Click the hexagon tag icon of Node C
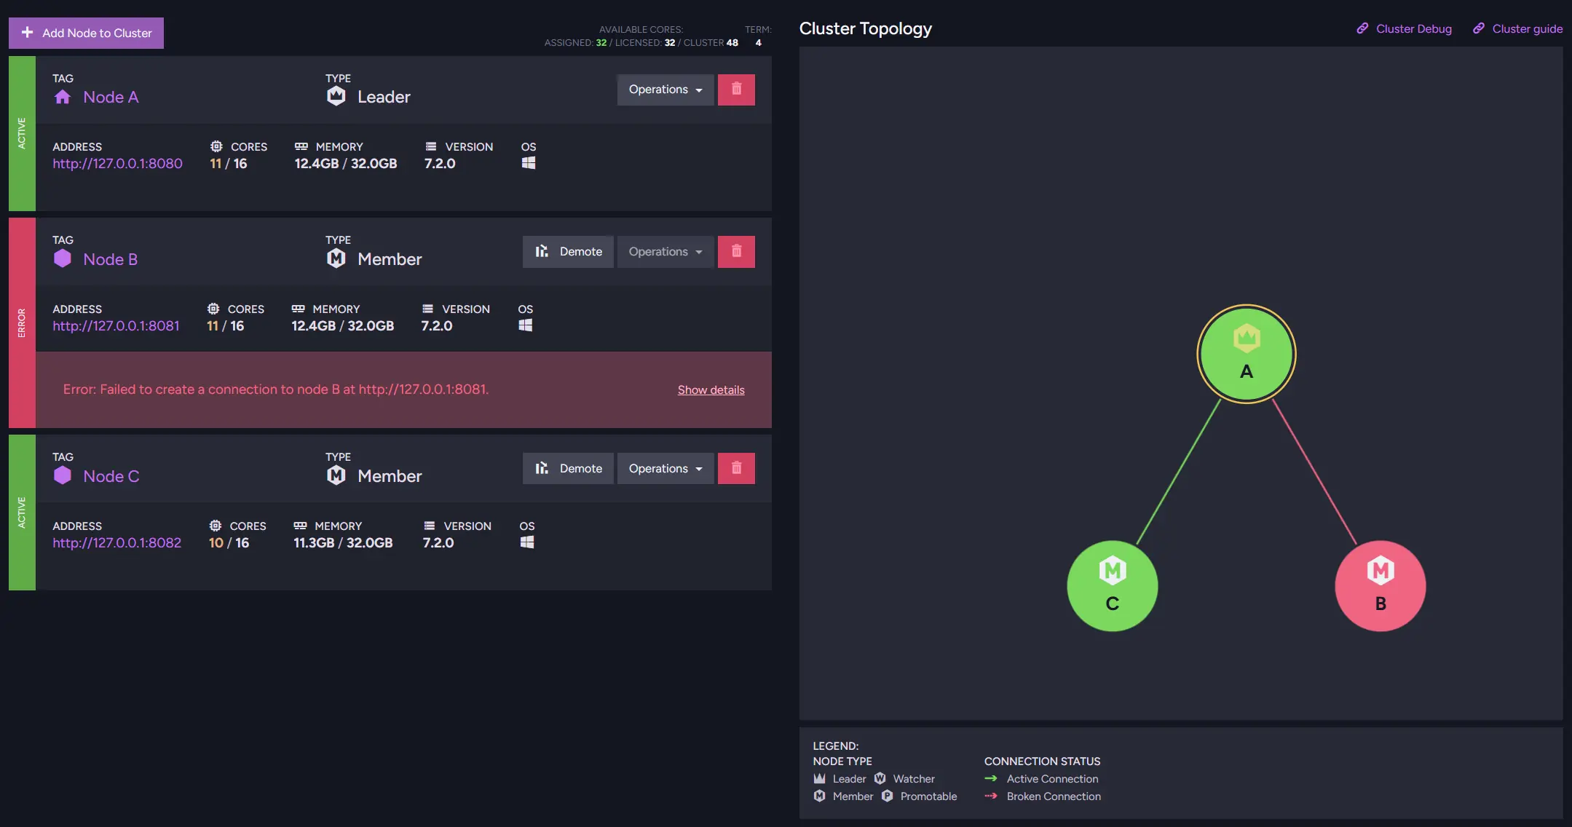The height and width of the screenshot is (827, 1572). pyautogui.click(x=63, y=475)
